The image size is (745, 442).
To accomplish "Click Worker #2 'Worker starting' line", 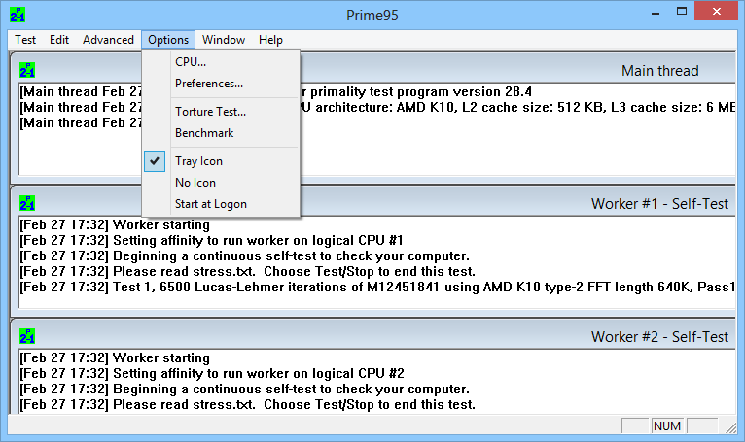I will click(x=115, y=357).
